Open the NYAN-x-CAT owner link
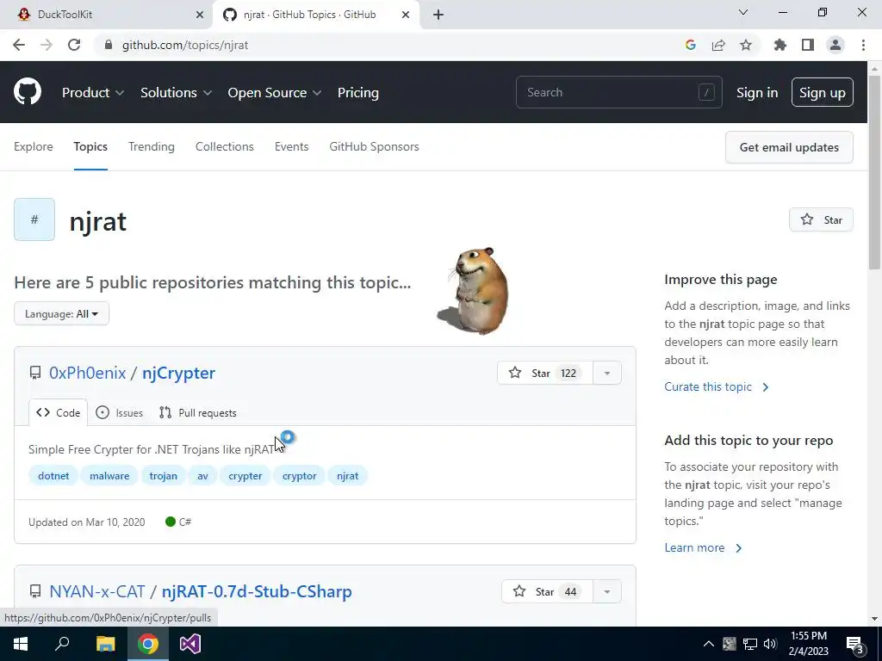 97,591
